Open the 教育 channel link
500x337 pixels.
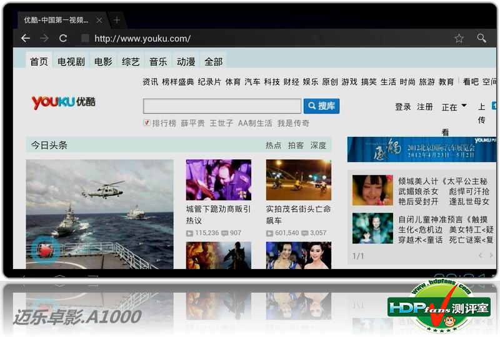446,82
